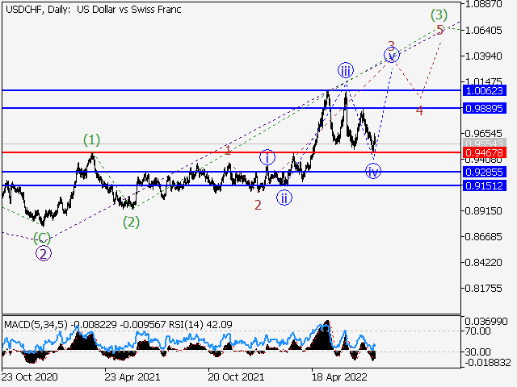The image size is (517, 387).
Task: Click the RSI(14) 42.09 indicator readout
Action: click(x=201, y=325)
